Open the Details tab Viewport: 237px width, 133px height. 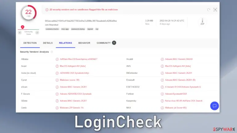pos(48,43)
